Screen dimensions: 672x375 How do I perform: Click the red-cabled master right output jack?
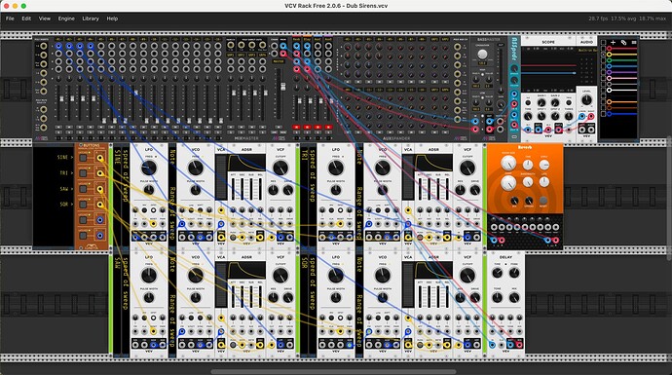click(283, 54)
